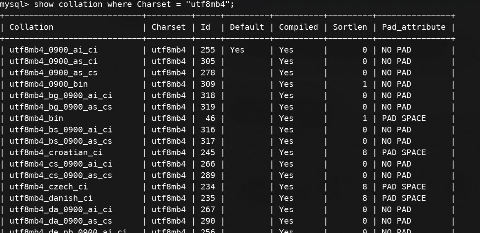Click the Collation column header
The image size is (480, 233).
tap(31, 27)
